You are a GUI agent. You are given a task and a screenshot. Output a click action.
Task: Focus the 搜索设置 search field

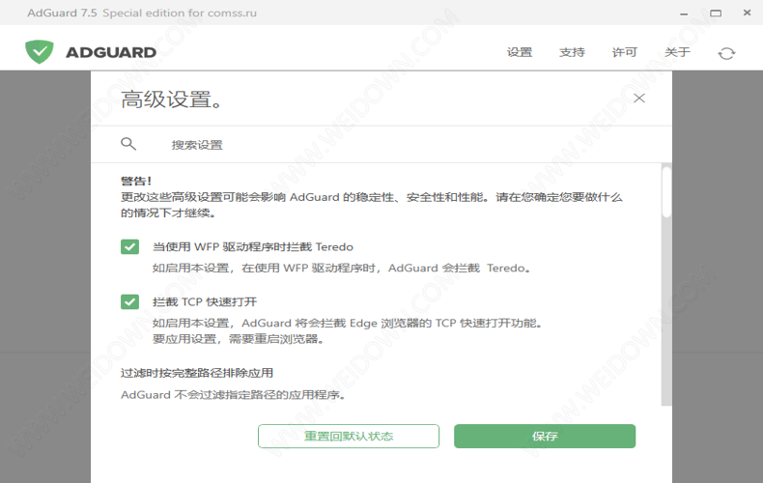pos(386,145)
